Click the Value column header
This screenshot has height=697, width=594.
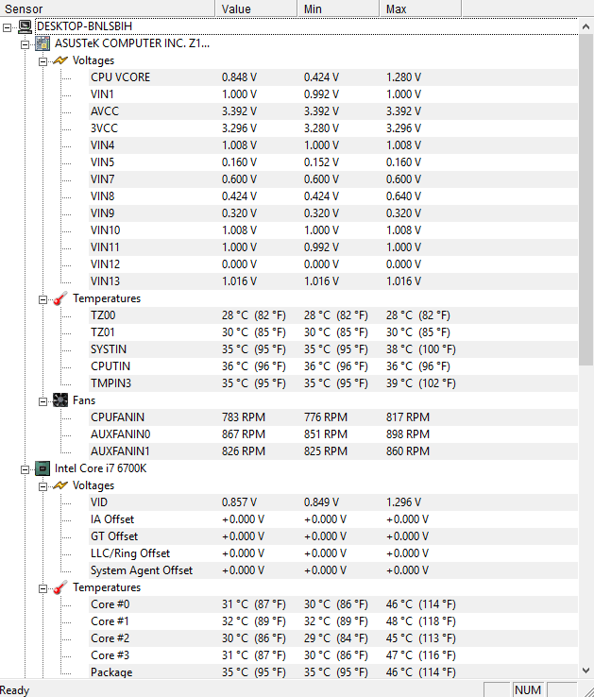click(256, 8)
